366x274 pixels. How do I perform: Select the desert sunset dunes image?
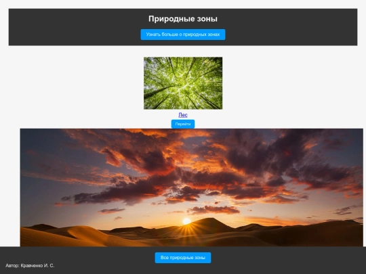point(192,187)
